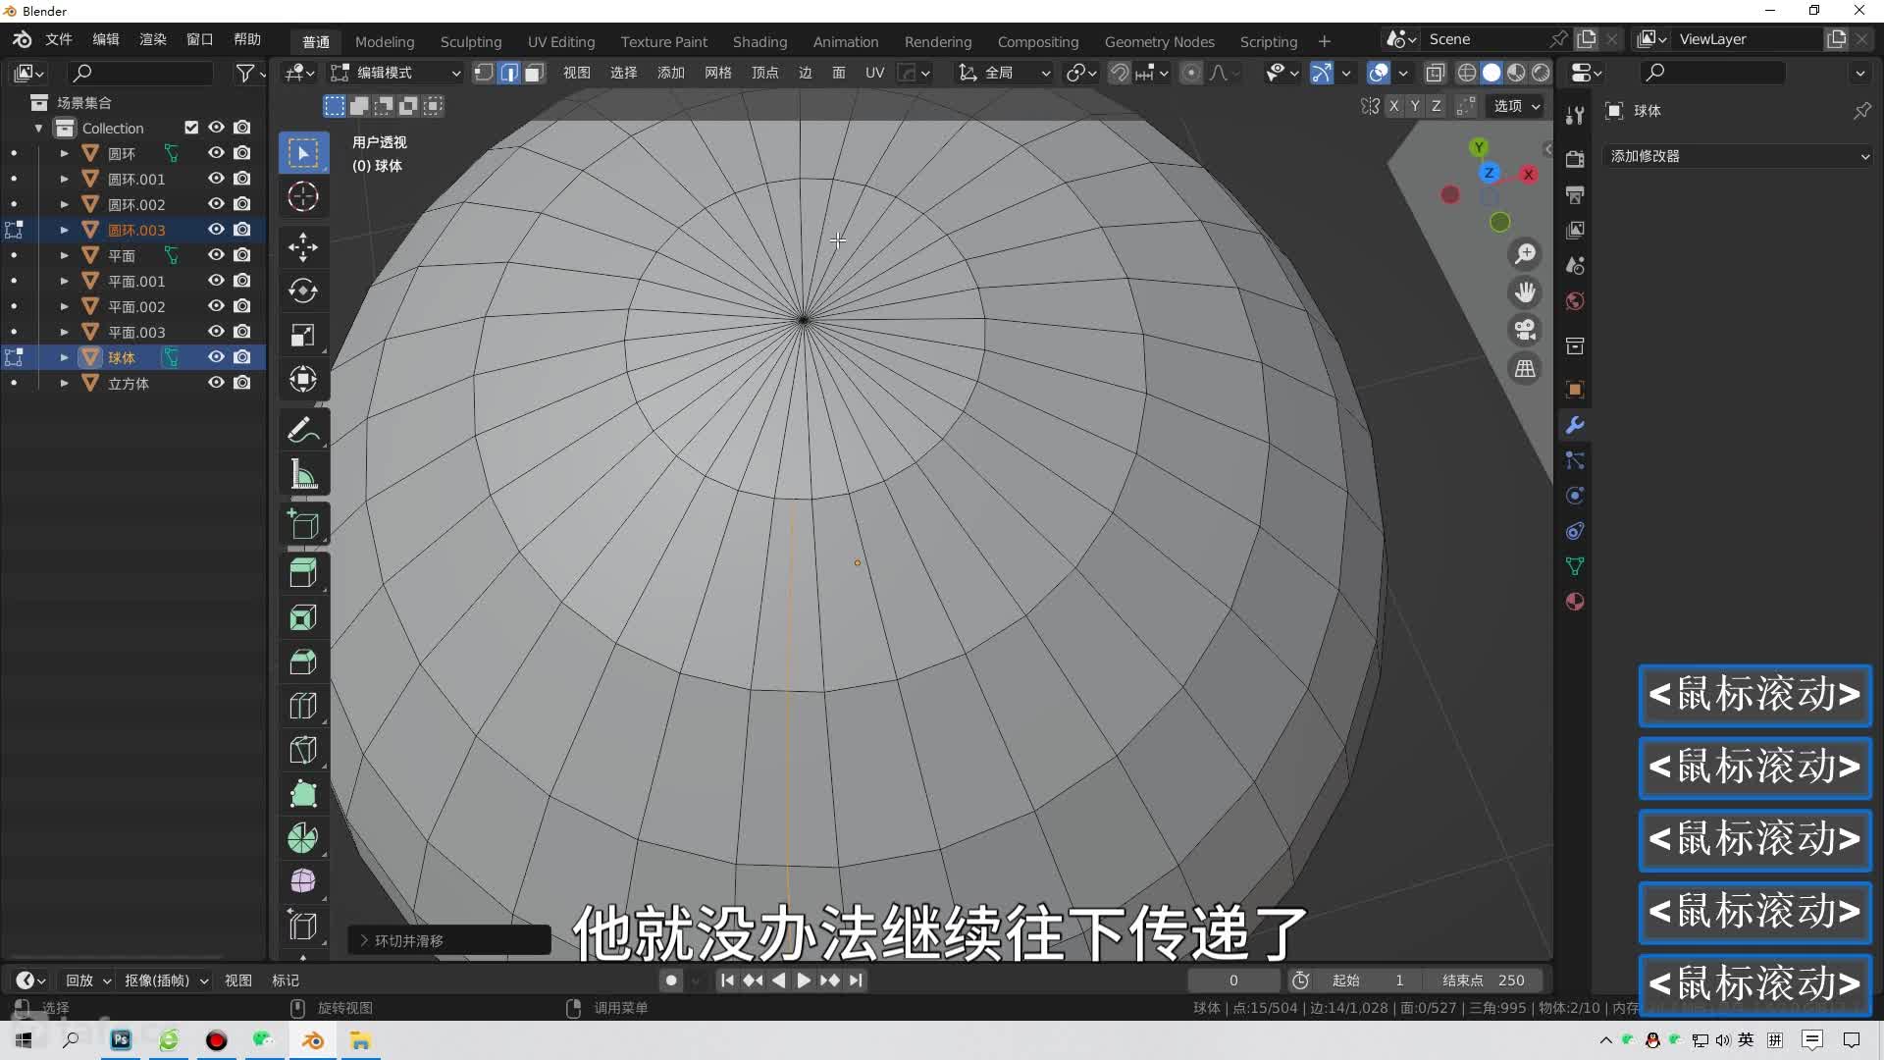Expand the 球体 tree item
1884x1060 pixels.
pyautogui.click(x=64, y=357)
